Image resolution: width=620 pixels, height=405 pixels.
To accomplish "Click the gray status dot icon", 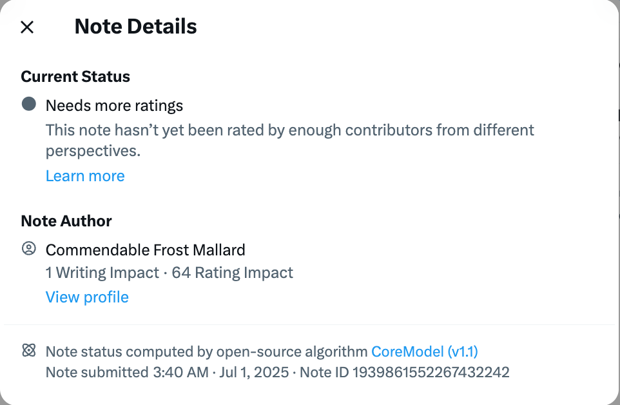I will point(29,104).
